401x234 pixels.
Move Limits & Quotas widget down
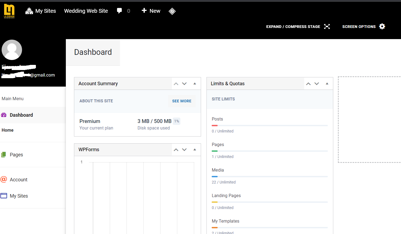(x=317, y=84)
